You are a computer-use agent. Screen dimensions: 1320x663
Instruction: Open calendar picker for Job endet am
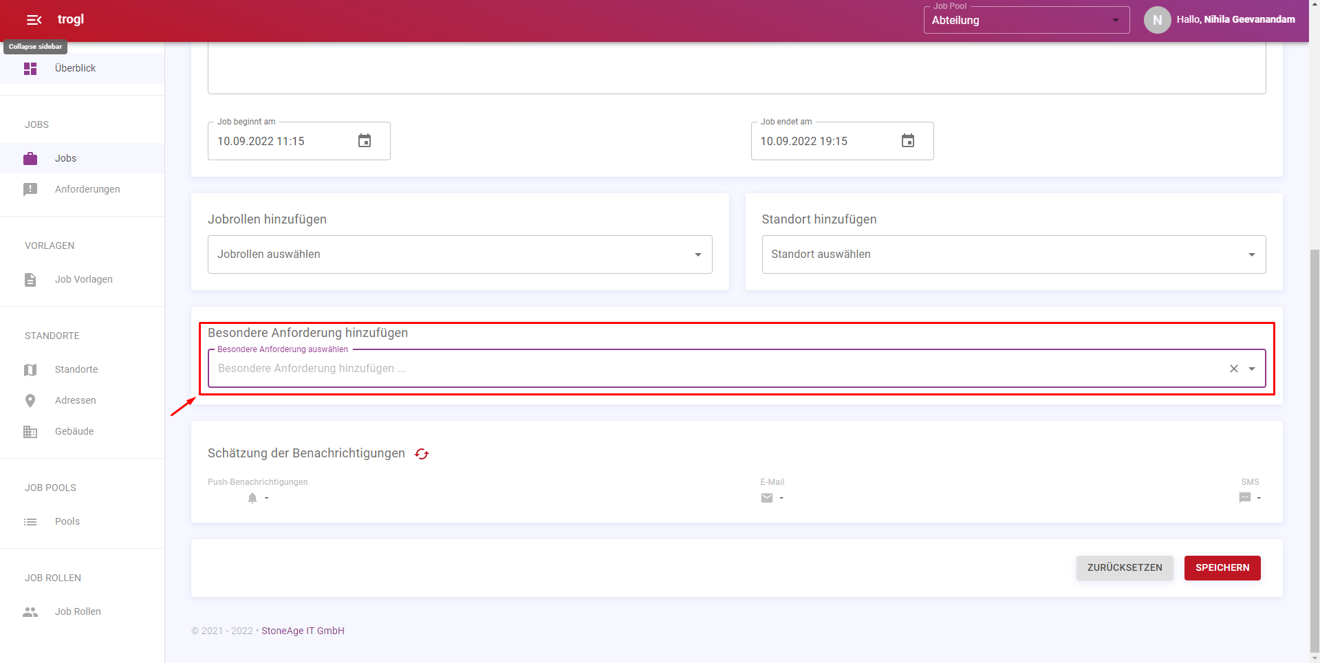[x=907, y=141]
